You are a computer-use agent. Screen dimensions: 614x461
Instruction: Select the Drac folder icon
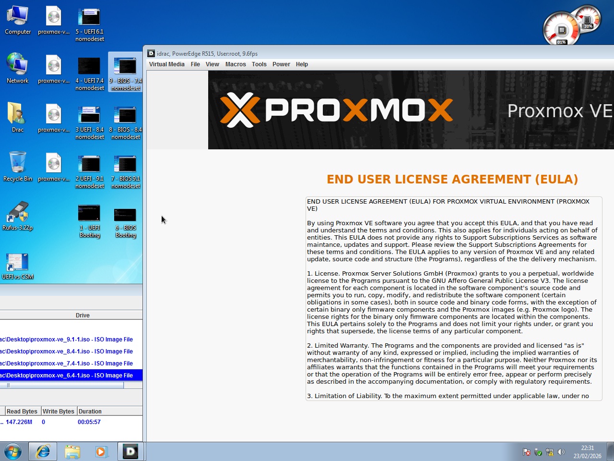click(x=18, y=118)
